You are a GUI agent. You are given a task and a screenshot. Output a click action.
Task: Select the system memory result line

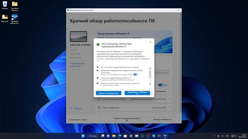tap(120, 84)
